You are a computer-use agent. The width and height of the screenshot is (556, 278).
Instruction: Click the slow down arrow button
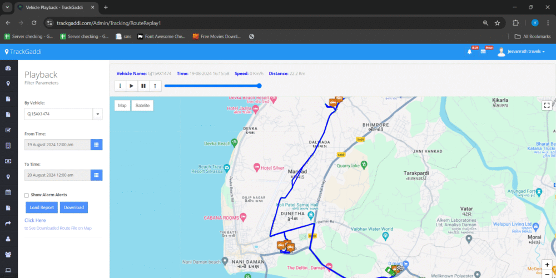pyautogui.click(x=120, y=86)
